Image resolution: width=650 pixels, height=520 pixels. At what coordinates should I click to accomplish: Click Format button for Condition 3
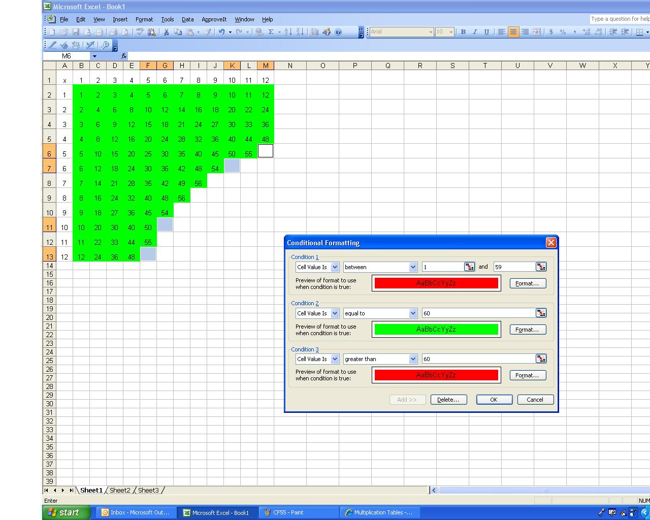pyautogui.click(x=528, y=375)
